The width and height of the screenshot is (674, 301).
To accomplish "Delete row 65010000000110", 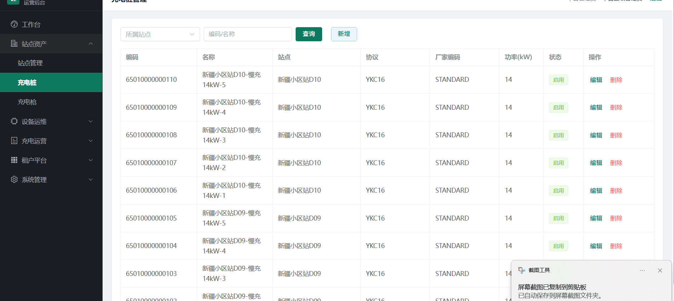I will (616, 80).
